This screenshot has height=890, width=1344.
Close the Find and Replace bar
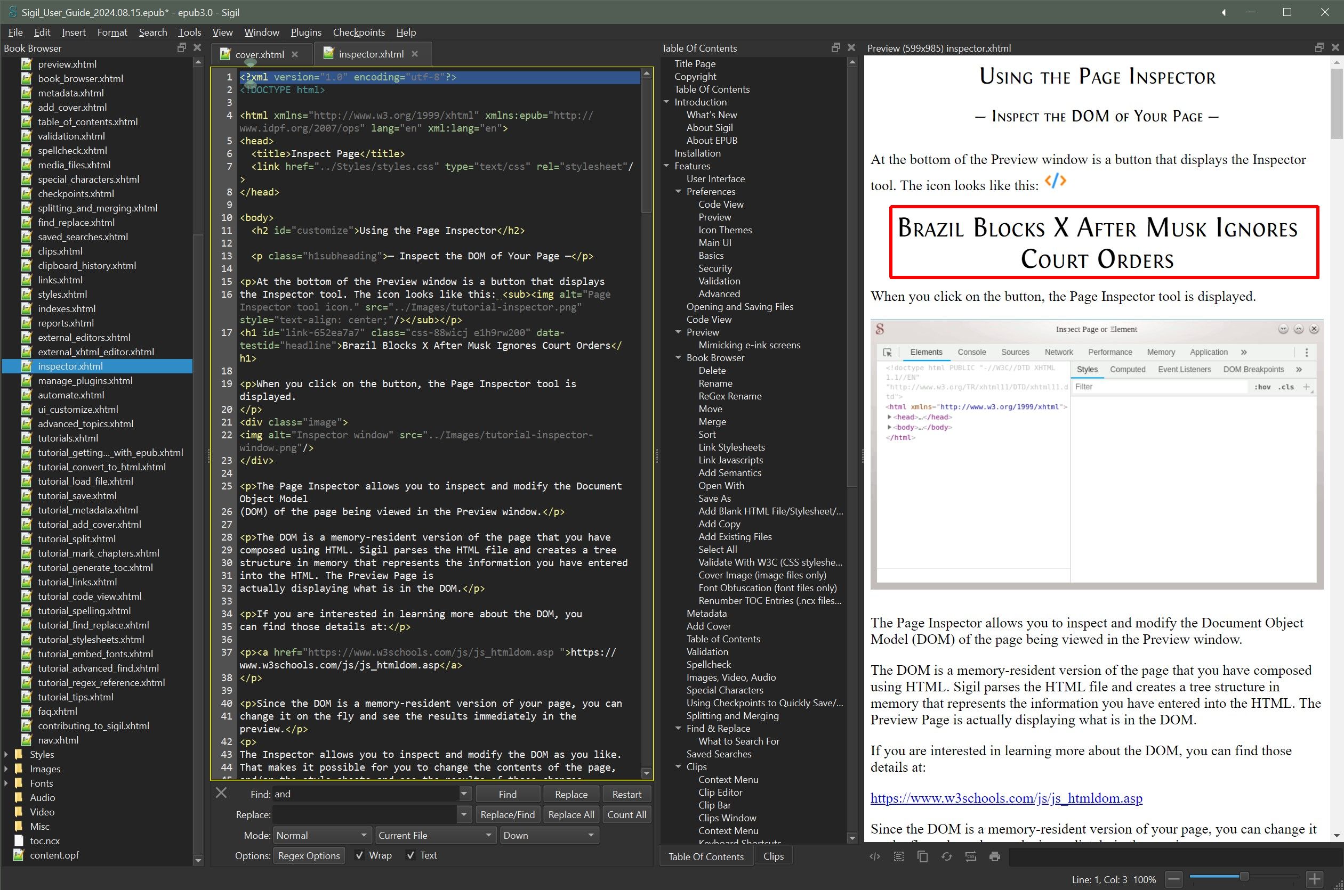click(x=222, y=793)
